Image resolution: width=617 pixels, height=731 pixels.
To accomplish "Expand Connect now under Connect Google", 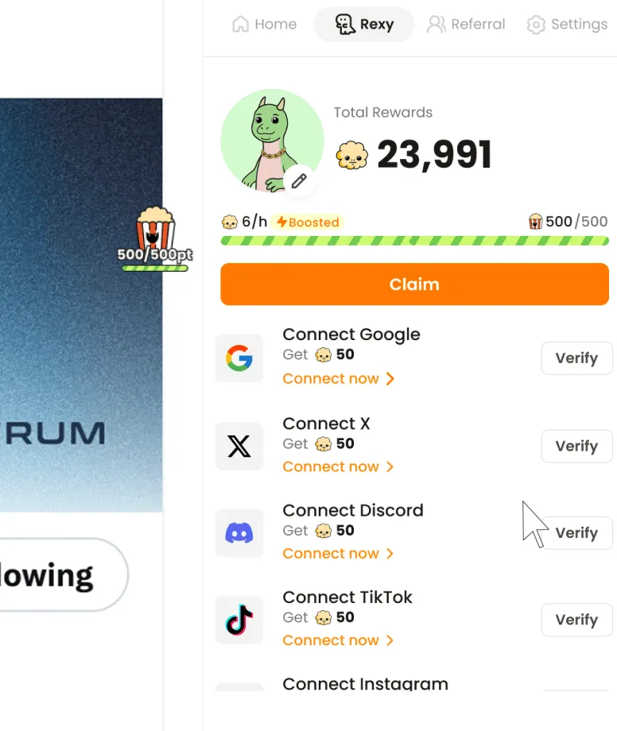I will click(x=339, y=378).
